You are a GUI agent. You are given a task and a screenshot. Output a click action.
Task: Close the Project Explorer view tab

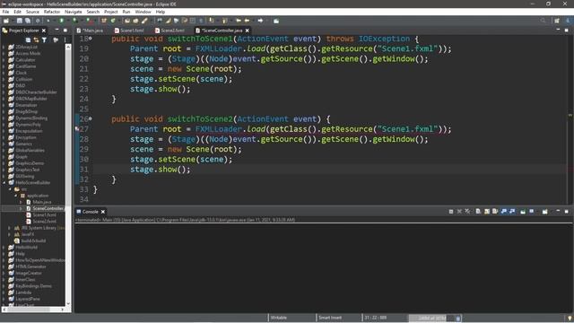point(44,31)
